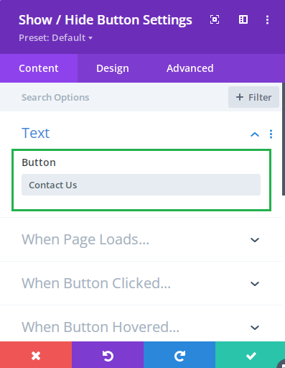The height and width of the screenshot is (368, 285).
Task: Select the Content tab
Action: (x=39, y=68)
